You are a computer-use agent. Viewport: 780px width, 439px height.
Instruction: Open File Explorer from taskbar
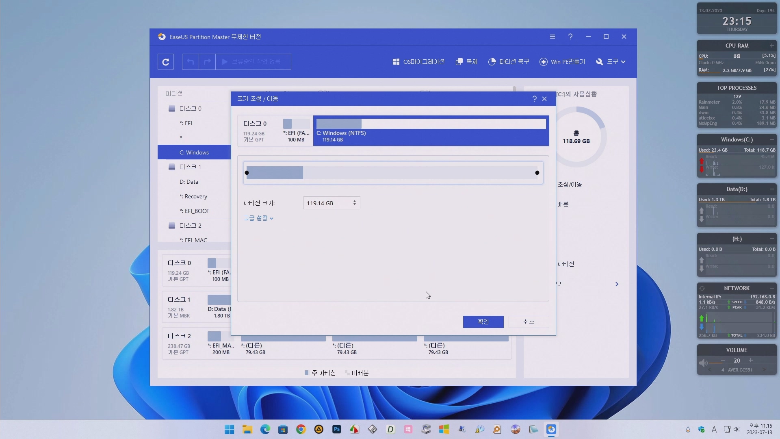247,429
